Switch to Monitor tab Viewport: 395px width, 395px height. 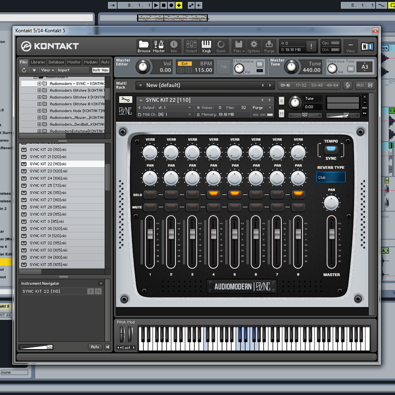(74, 62)
